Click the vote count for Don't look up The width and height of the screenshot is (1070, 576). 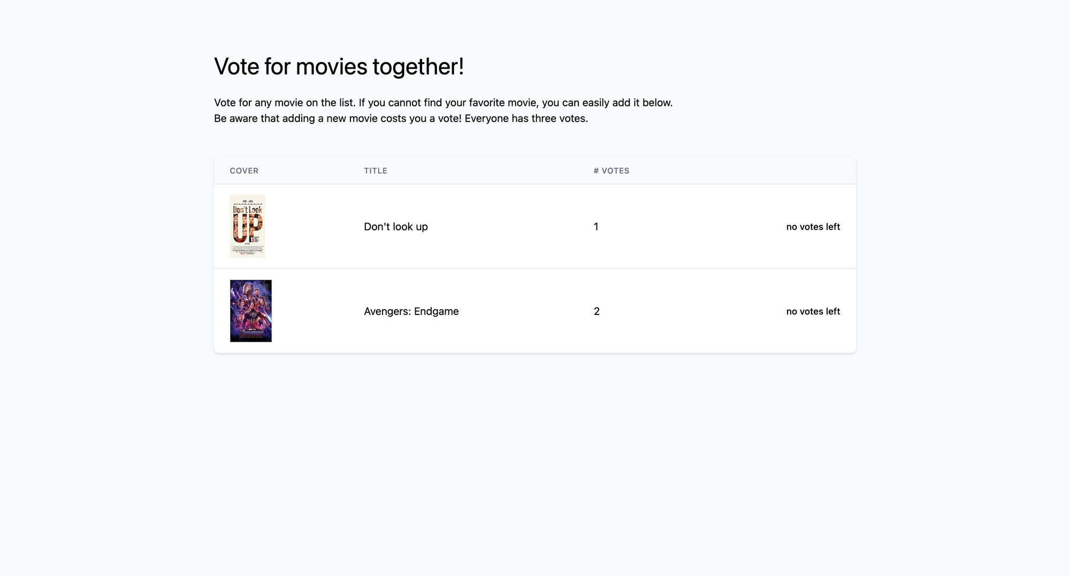coord(596,226)
